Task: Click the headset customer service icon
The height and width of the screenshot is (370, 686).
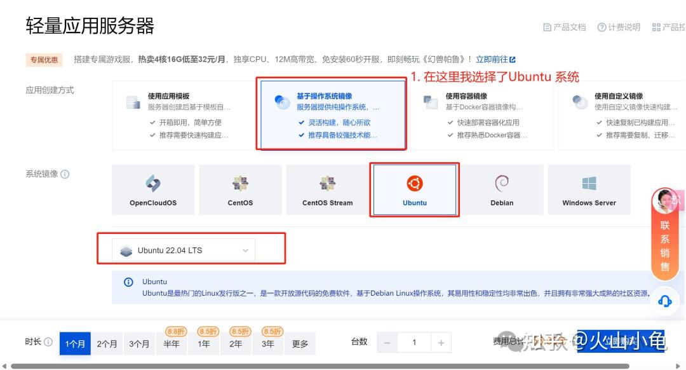Action: (664, 301)
